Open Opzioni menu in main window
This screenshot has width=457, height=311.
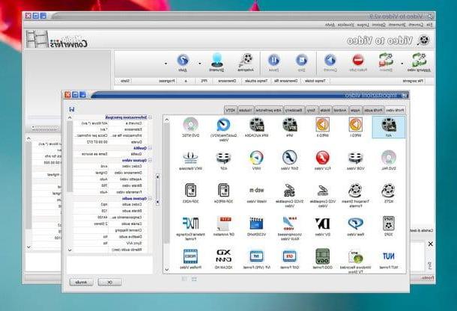378,25
